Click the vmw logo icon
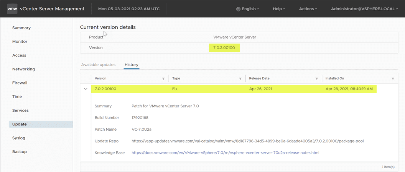 [12, 9]
